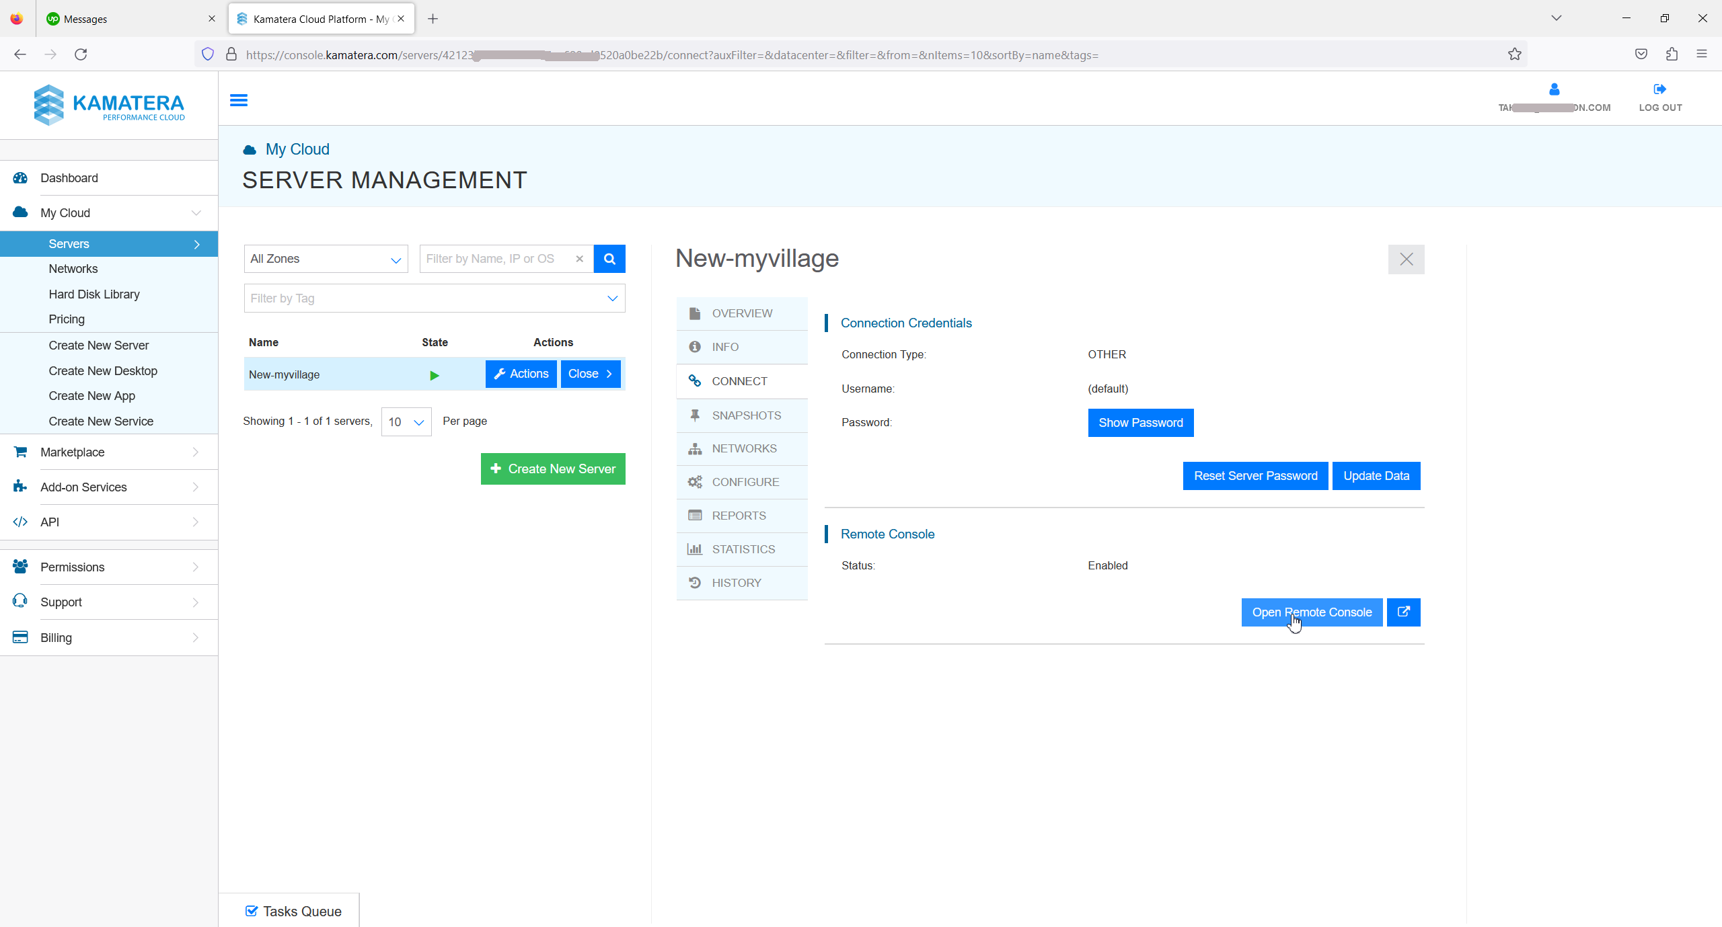Clear the name filter with X icon
This screenshot has height=927, width=1722.
[x=579, y=259]
